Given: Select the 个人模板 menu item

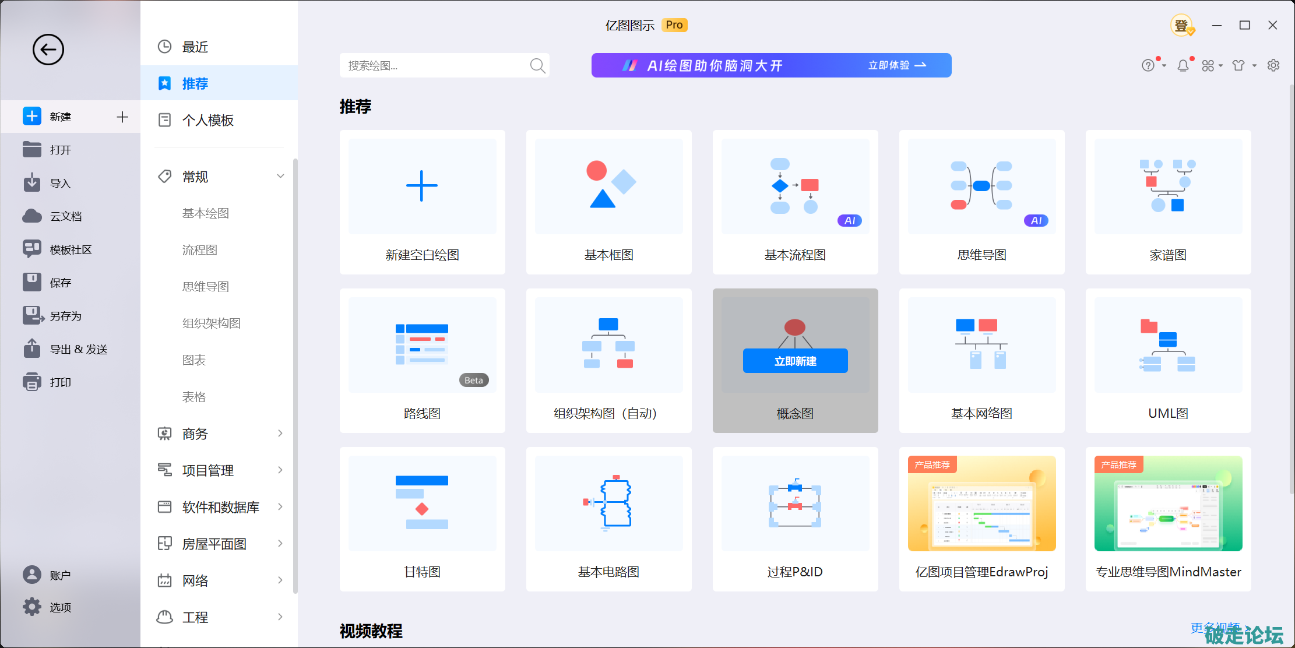Looking at the screenshot, I should point(207,120).
